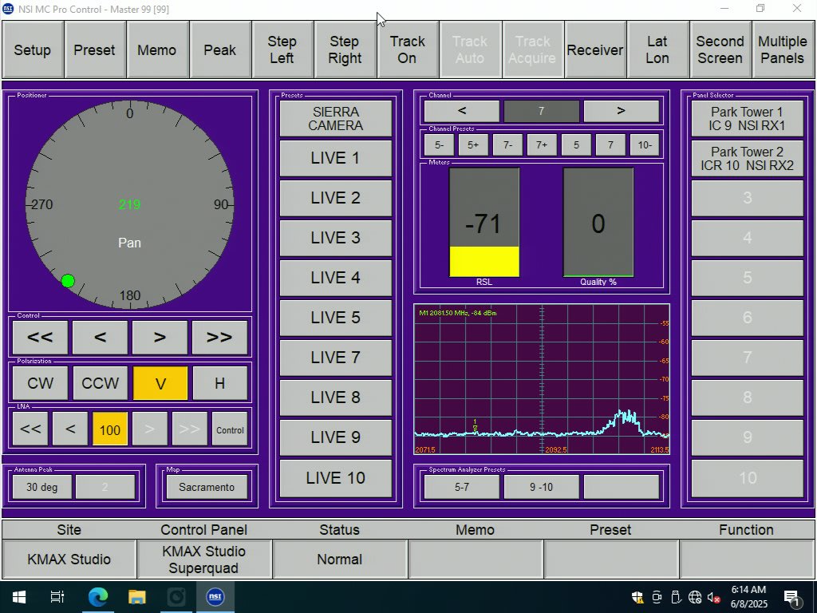Go to previous channel with left arrow

coord(462,111)
